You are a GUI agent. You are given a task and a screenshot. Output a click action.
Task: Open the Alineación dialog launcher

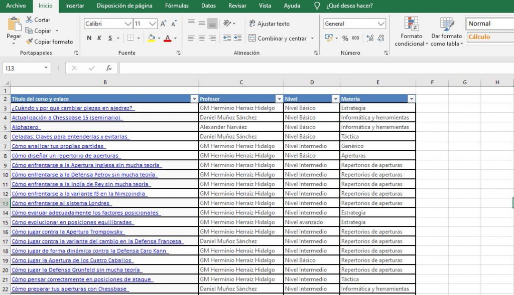(316, 53)
